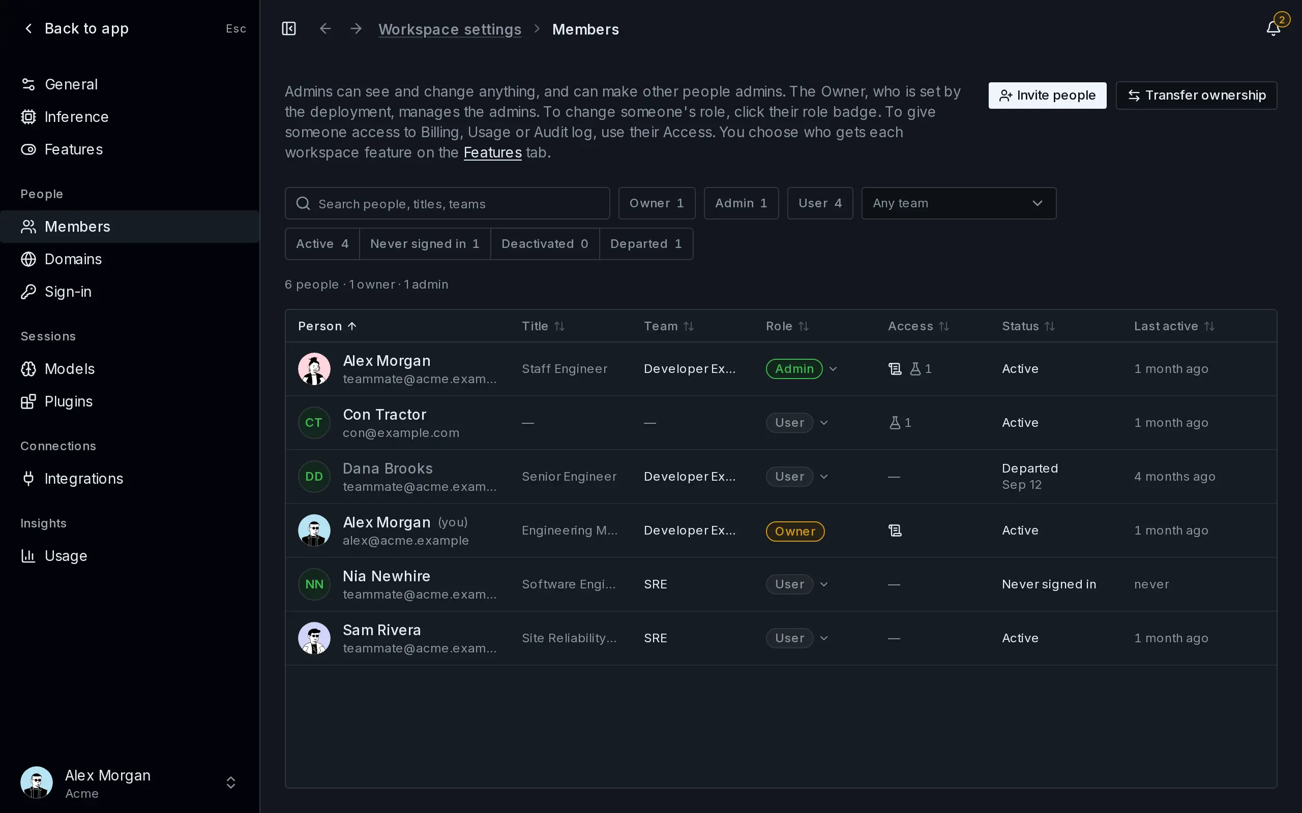Screen dimensions: 1302x813
Task: Open Domains settings
Action: [x=130, y=259]
